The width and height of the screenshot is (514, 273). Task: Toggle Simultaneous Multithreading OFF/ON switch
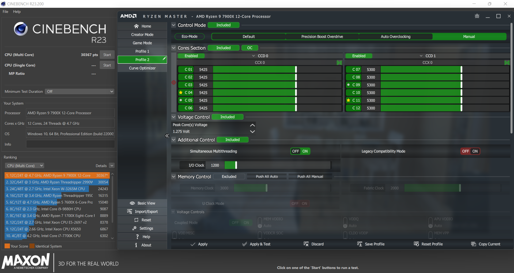click(x=300, y=151)
